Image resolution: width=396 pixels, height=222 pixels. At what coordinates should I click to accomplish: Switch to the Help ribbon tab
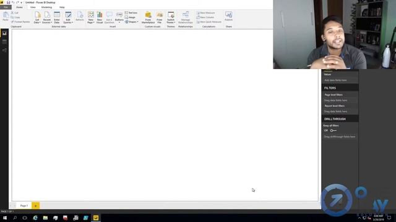point(62,7)
